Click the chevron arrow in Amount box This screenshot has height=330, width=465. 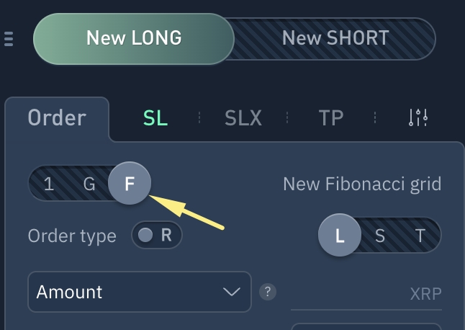(x=232, y=292)
